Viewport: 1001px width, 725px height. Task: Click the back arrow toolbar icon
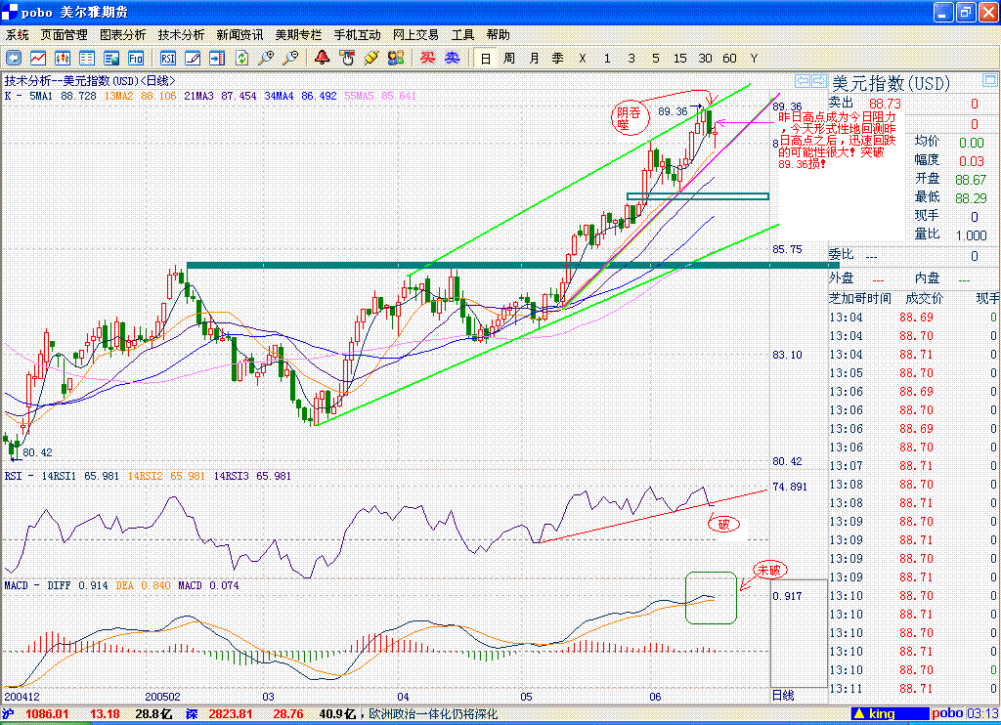pos(14,58)
